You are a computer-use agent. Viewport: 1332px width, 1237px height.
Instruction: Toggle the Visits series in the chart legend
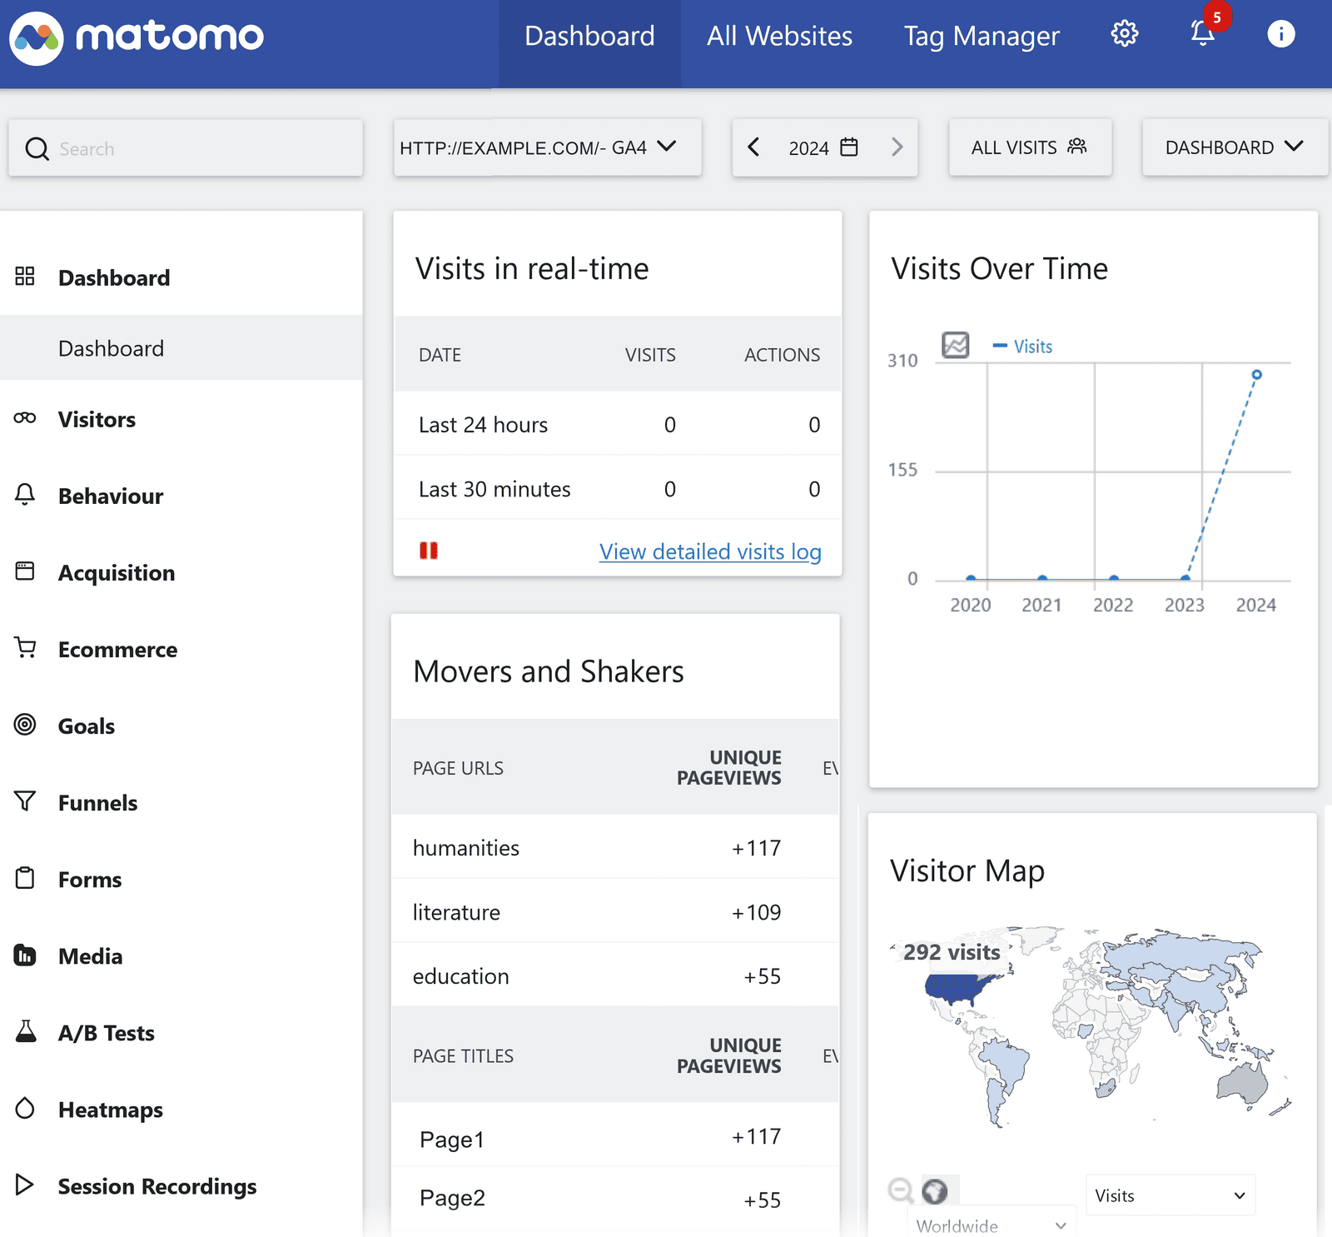1024,346
